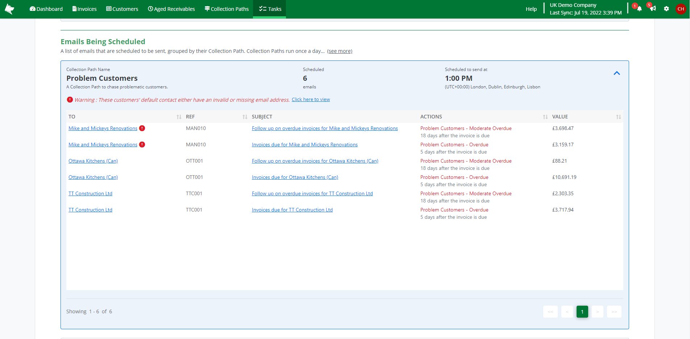Viewport: 690px width, 339px height.
Task: Click the CH user avatar
Action: [681, 9]
